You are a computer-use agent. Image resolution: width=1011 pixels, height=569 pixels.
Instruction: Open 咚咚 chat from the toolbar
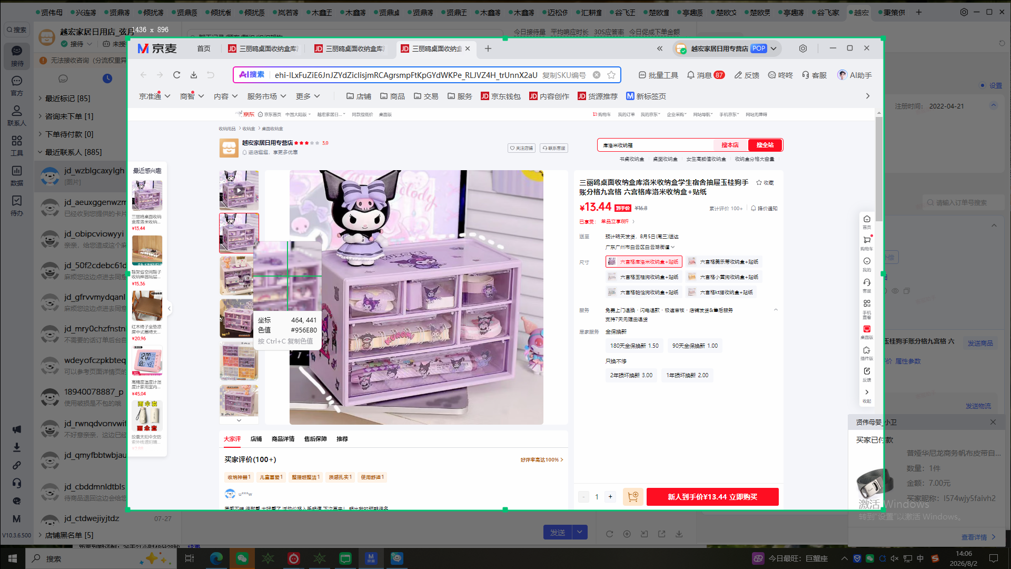(780, 75)
